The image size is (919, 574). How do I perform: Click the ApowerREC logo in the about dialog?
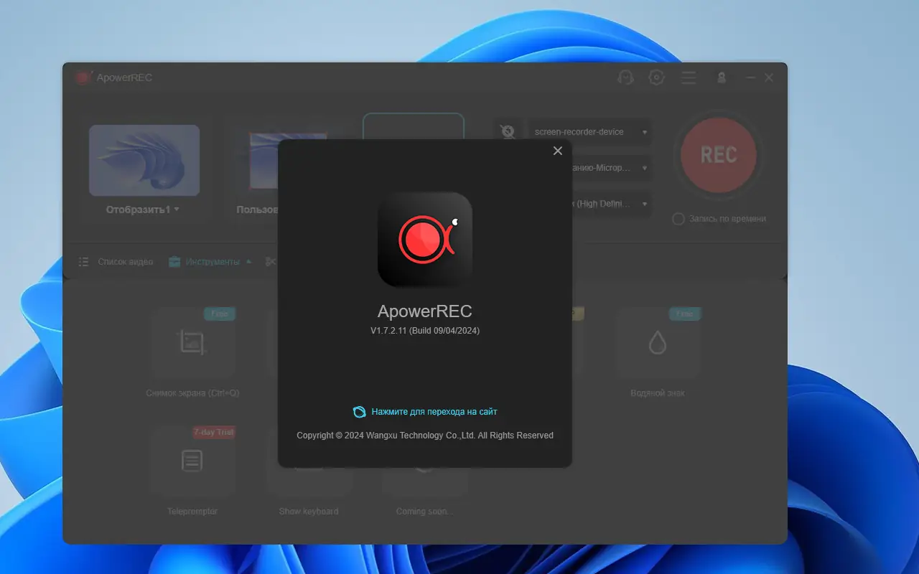[425, 240]
